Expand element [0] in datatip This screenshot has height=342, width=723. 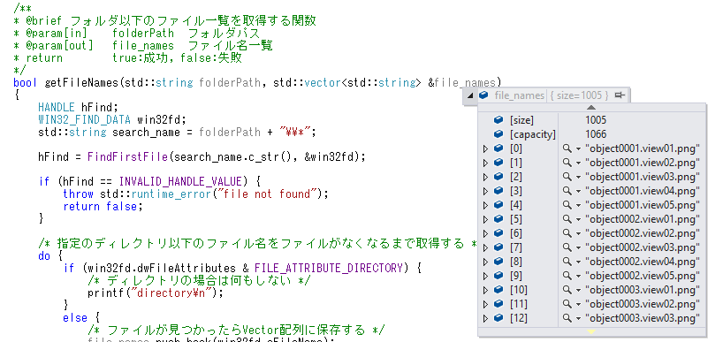pos(484,148)
